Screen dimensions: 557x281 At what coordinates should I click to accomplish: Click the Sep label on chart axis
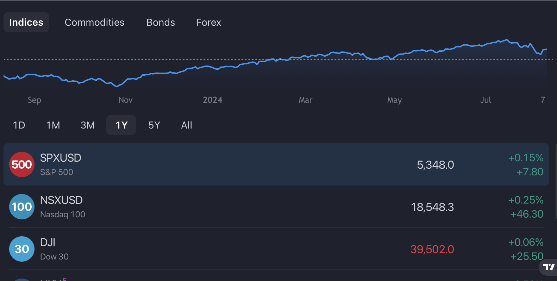click(x=35, y=100)
